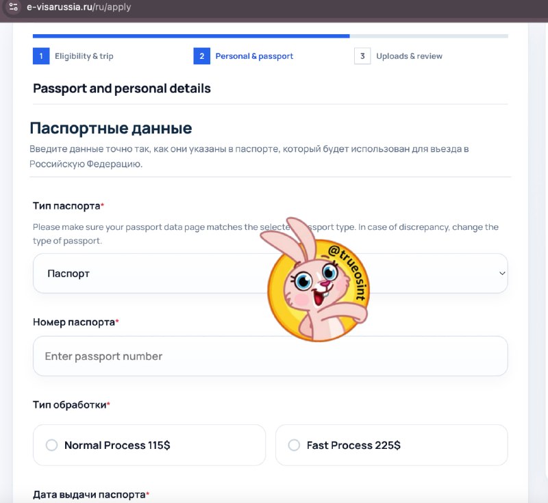Image resolution: width=548 pixels, height=503 pixels.
Task: Click the bunny @trueosint sticker
Action: (x=316, y=281)
